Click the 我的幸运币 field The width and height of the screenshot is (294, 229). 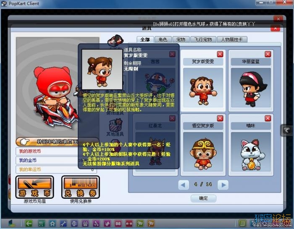[56, 169]
